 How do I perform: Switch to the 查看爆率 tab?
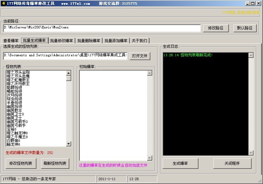[x=11, y=41]
